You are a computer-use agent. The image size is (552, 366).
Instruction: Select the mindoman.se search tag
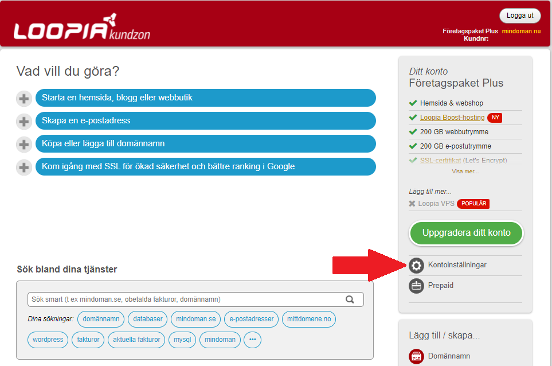(x=195, y=319)
